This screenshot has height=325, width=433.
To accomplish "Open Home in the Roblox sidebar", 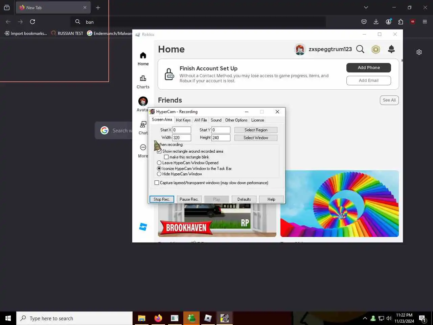I will pos(143,59).
